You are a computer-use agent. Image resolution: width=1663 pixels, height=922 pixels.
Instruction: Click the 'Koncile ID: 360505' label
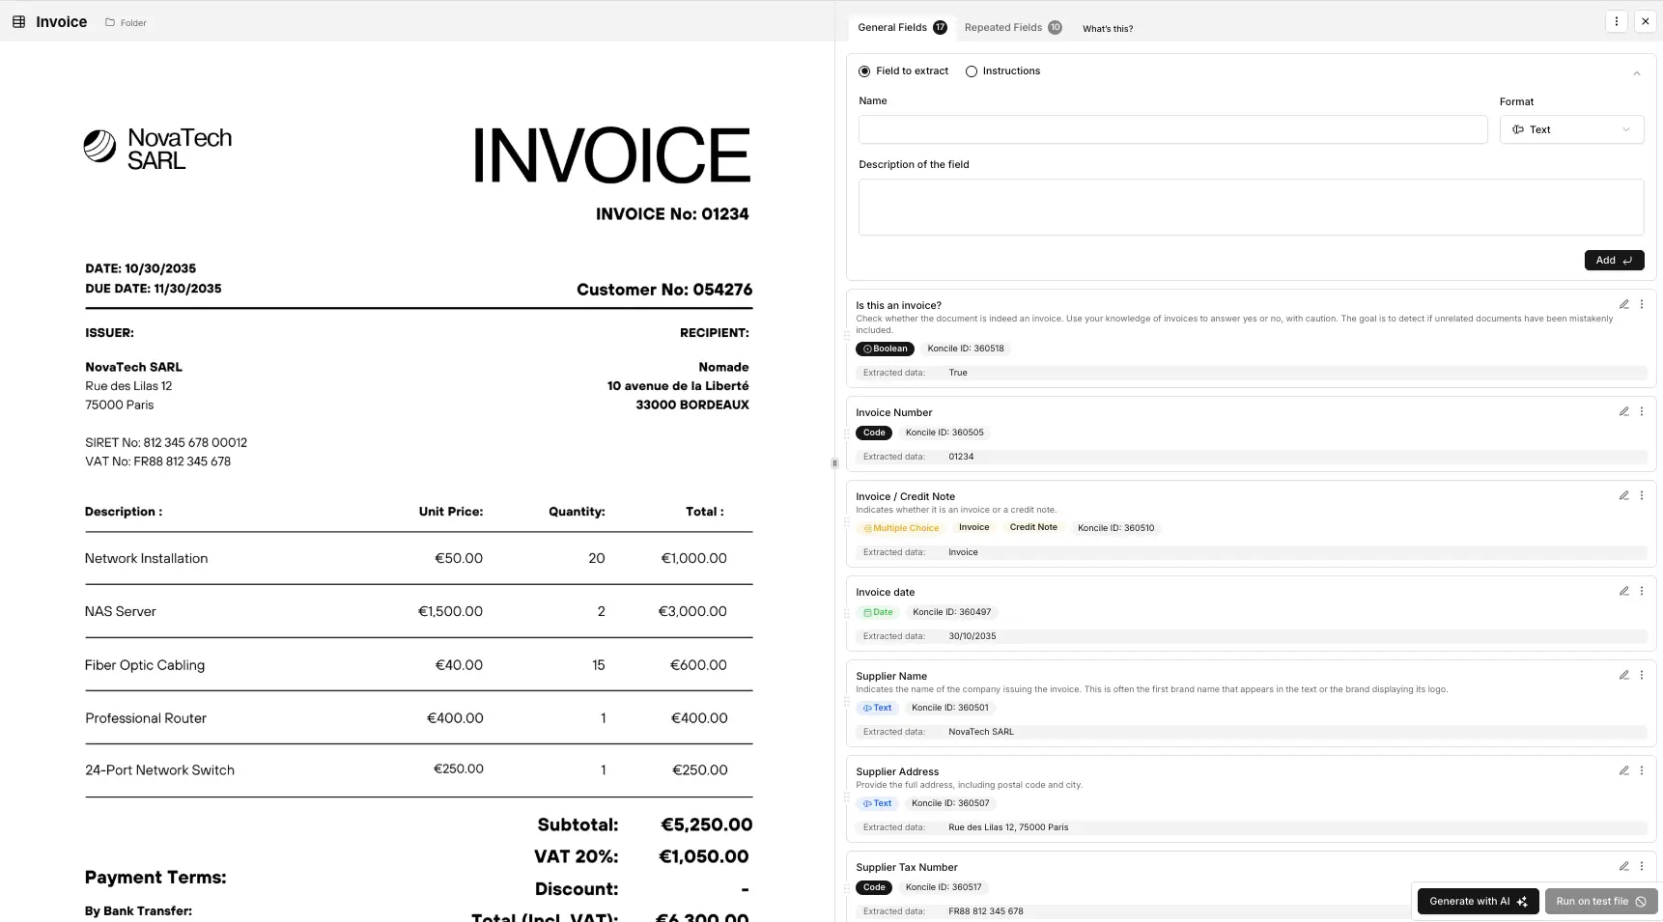tap(944, 433)
